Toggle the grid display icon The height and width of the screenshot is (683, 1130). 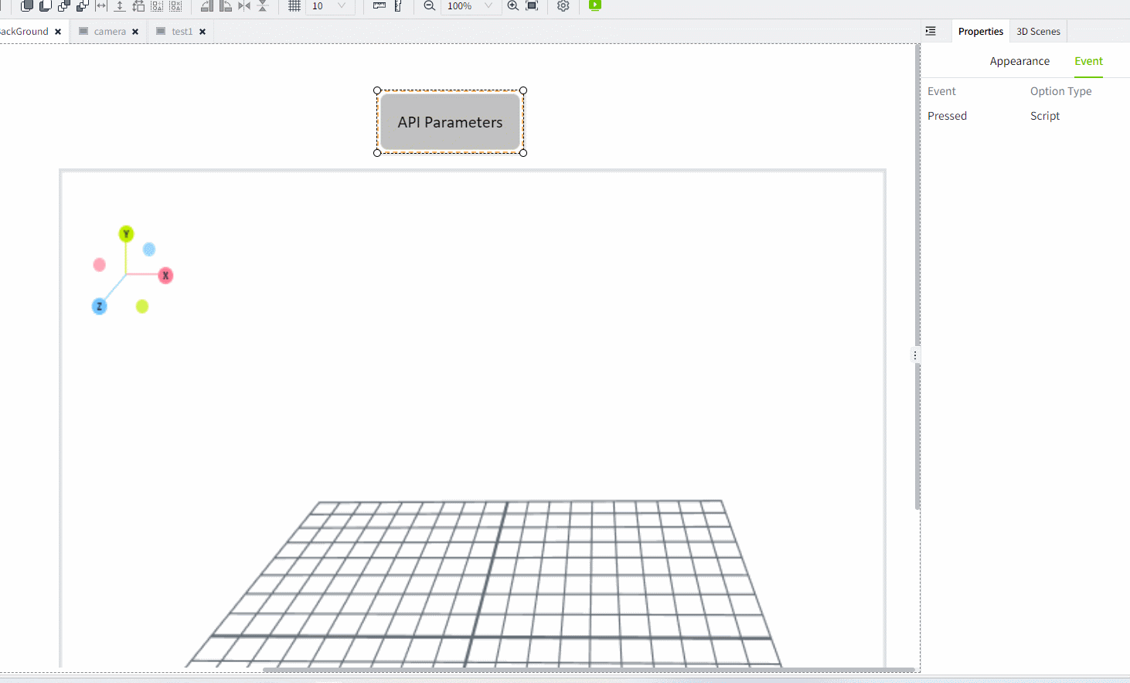pyautogui.click(x=294, y=6)
